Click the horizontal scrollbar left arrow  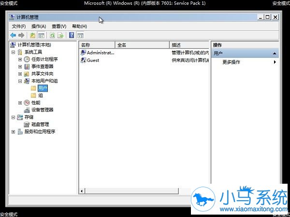(x=82, y=191)
